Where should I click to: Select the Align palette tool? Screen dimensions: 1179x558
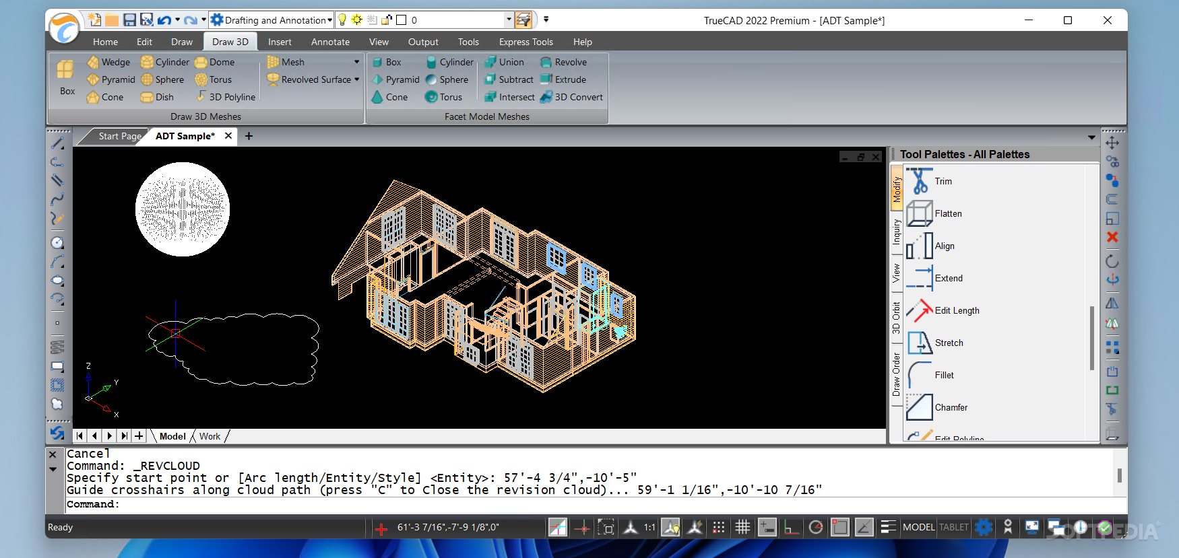930,246
